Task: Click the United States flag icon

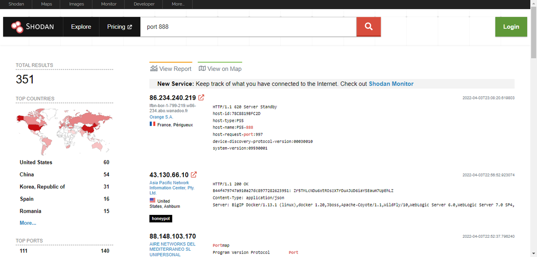Action: click(153, 201)
